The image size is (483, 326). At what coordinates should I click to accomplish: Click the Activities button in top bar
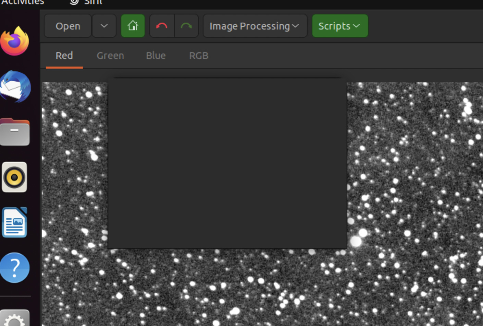[23, 2]
